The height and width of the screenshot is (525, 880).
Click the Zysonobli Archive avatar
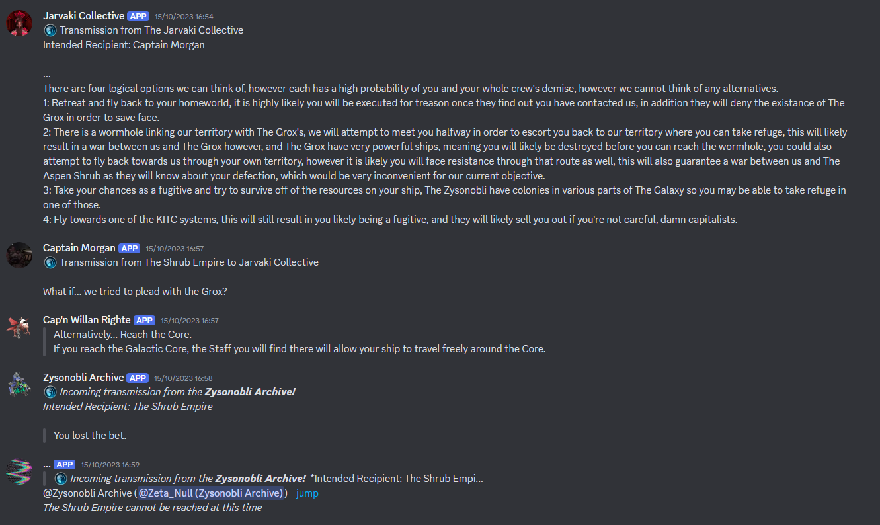19,384
